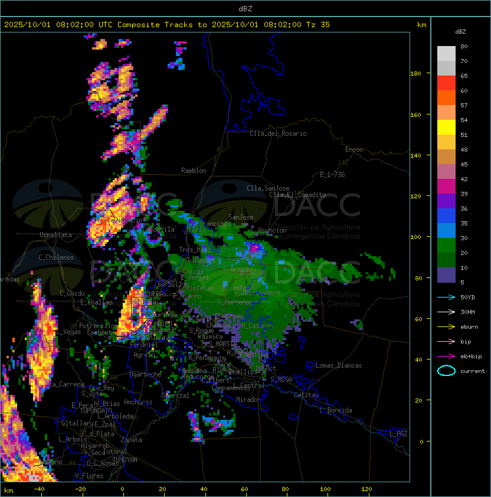Click the 'V_Flores' map label

click(89, 476)
